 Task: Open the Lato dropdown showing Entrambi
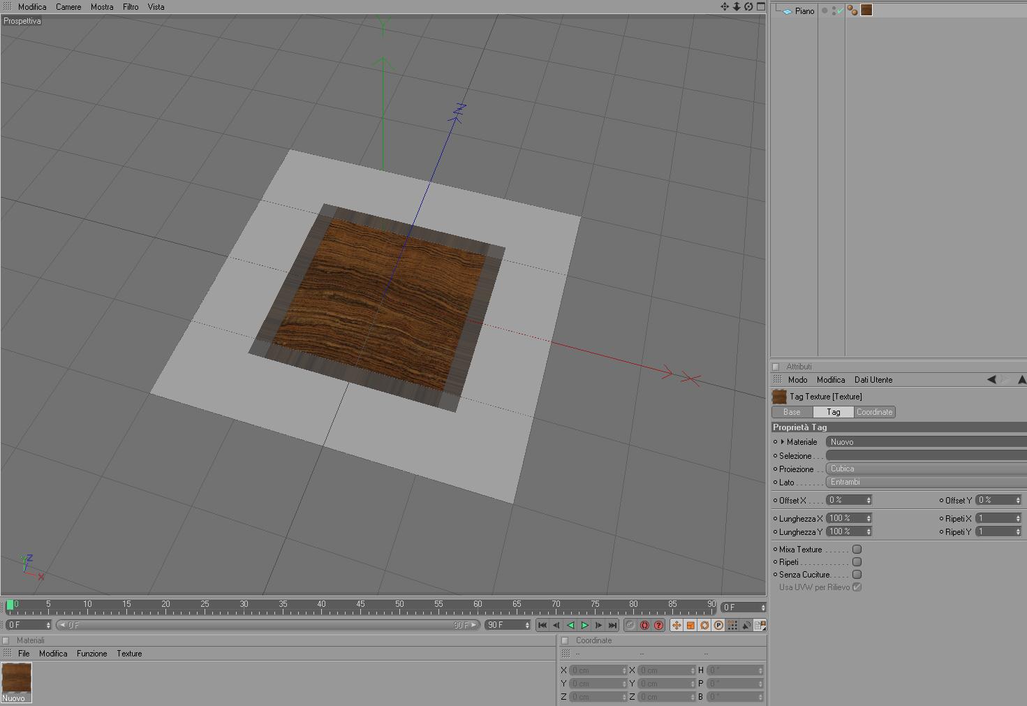(x=926, y=482)
